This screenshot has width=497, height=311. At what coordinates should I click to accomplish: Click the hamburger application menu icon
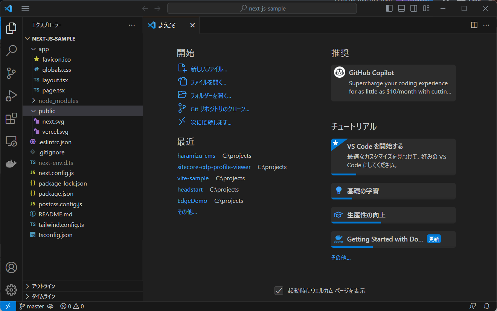pos(25,8)
